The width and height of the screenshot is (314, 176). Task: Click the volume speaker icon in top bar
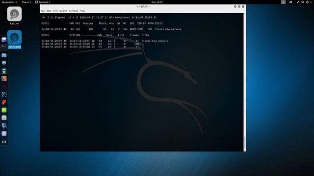pyautogui.click(x=303, y=2)
